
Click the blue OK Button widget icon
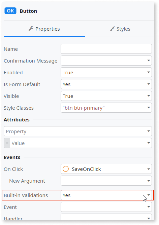coord(10,11)
